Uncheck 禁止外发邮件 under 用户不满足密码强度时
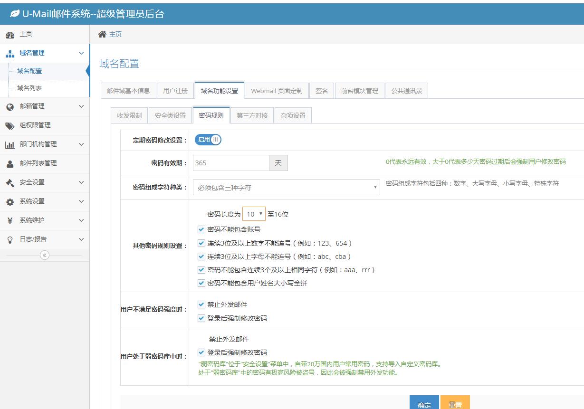The image size is (584, 409). (x=201, y=304)
